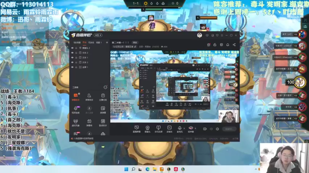Open the message icon in the title bar
Image resolution: width=309 pixels, height=173 pixels.
tap(207, 35)
